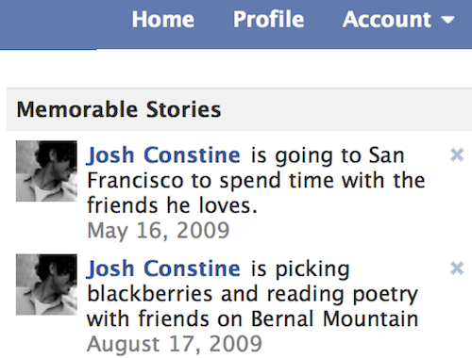The image size is (472, 358).
Task: Click Josh Constine's photo beside the blackberries story
Action: [46, 285]
